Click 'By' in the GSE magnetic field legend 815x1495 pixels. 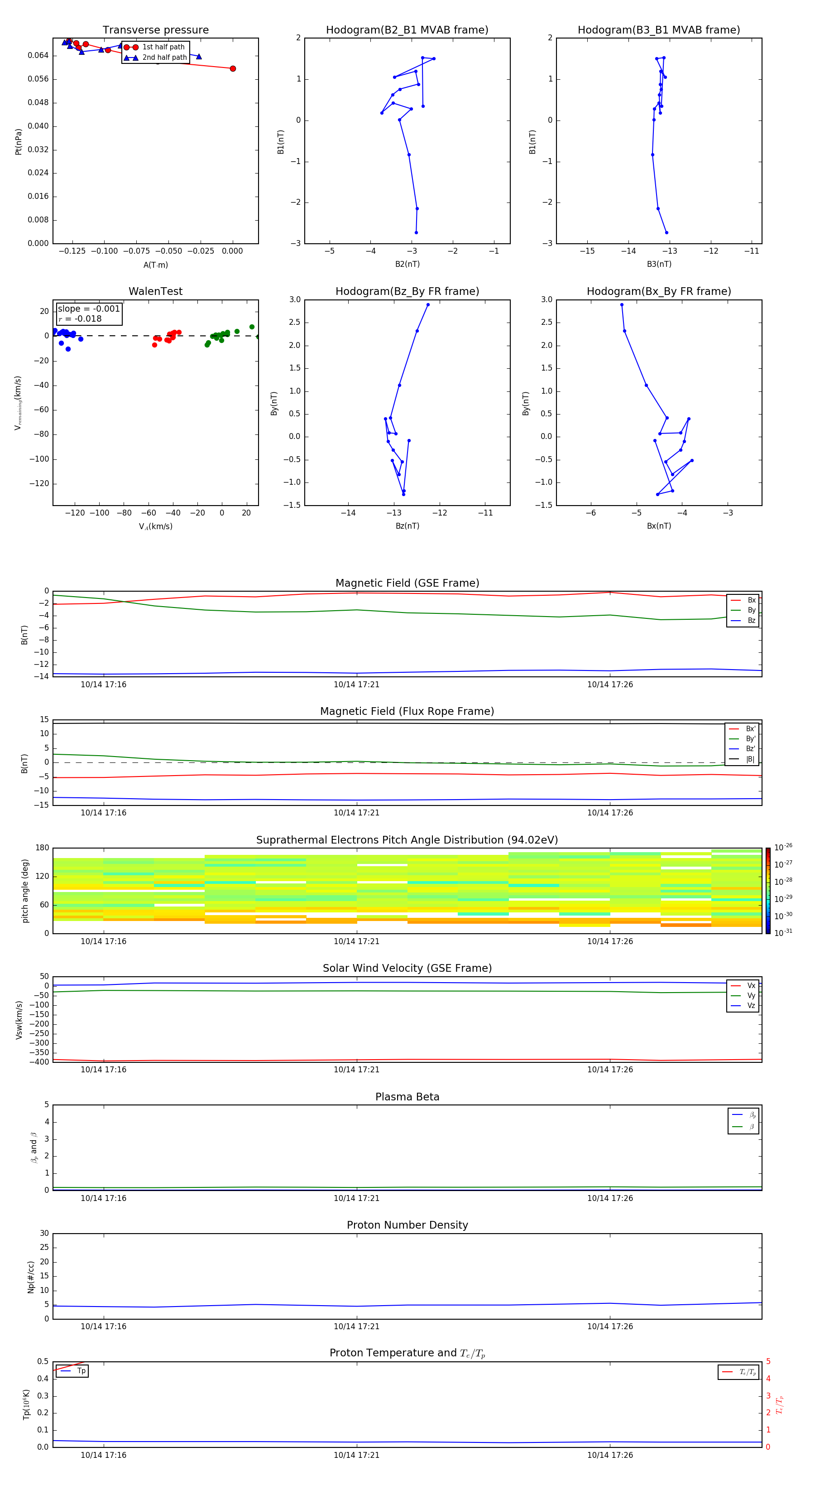point(743,610)
